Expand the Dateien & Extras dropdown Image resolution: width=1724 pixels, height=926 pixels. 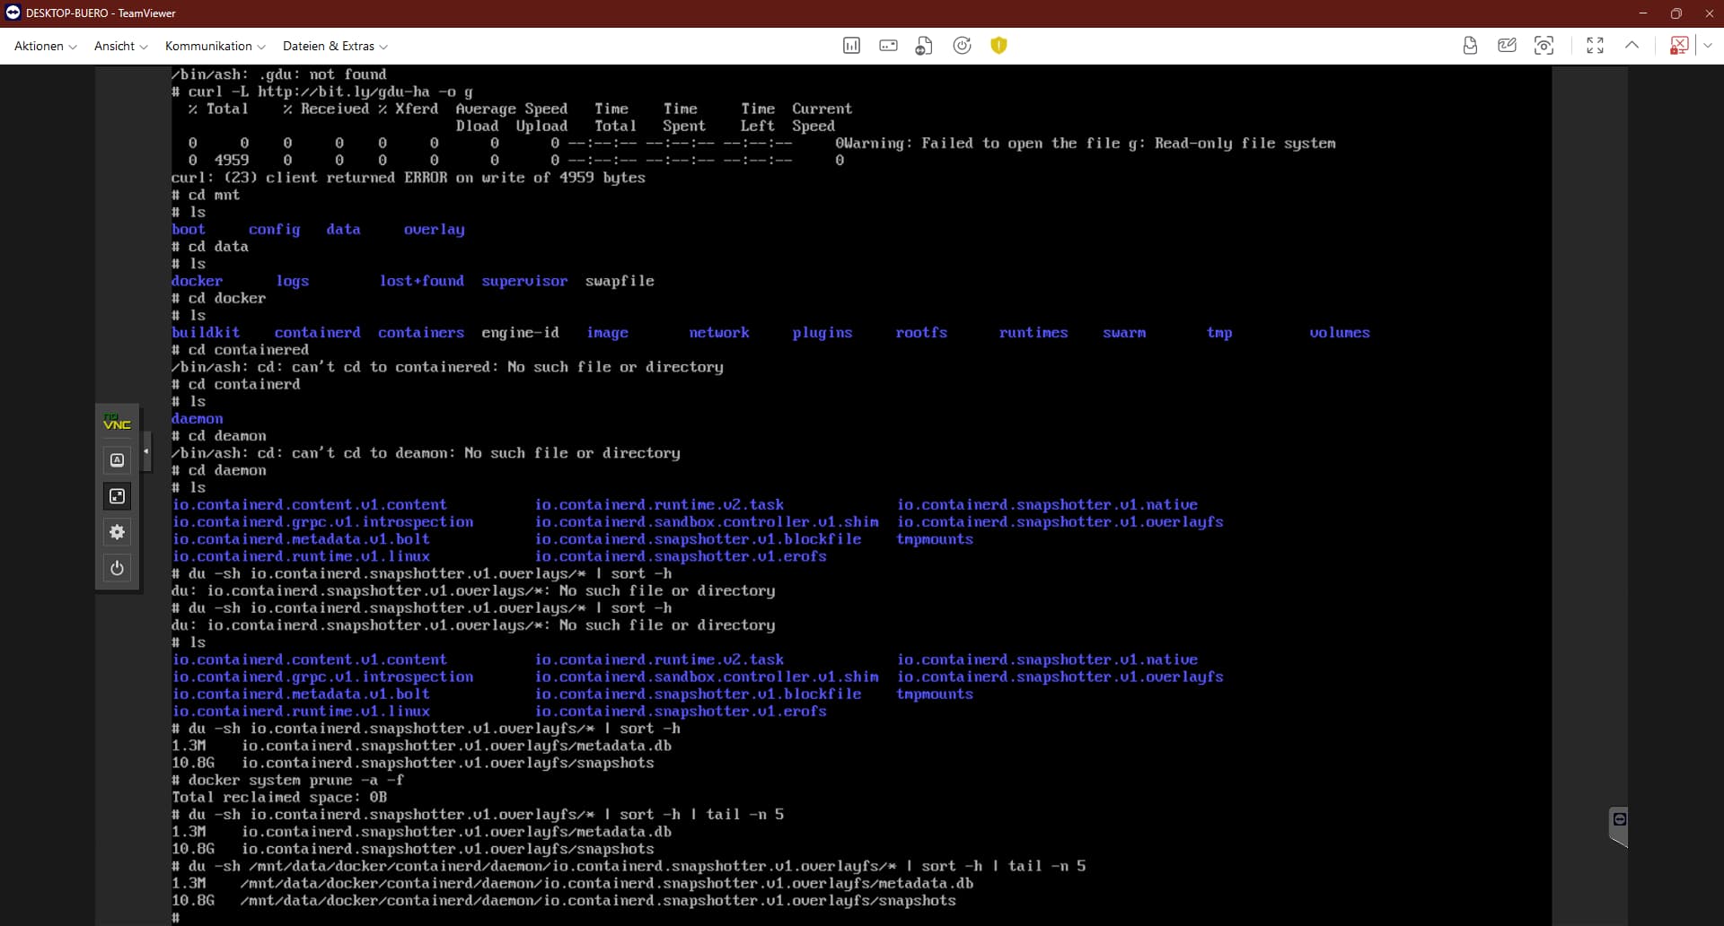[334, 46]
